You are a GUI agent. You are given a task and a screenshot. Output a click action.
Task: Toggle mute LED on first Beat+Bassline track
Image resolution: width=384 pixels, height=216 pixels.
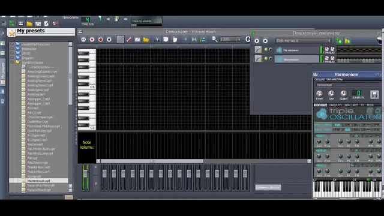click(266, 50)
